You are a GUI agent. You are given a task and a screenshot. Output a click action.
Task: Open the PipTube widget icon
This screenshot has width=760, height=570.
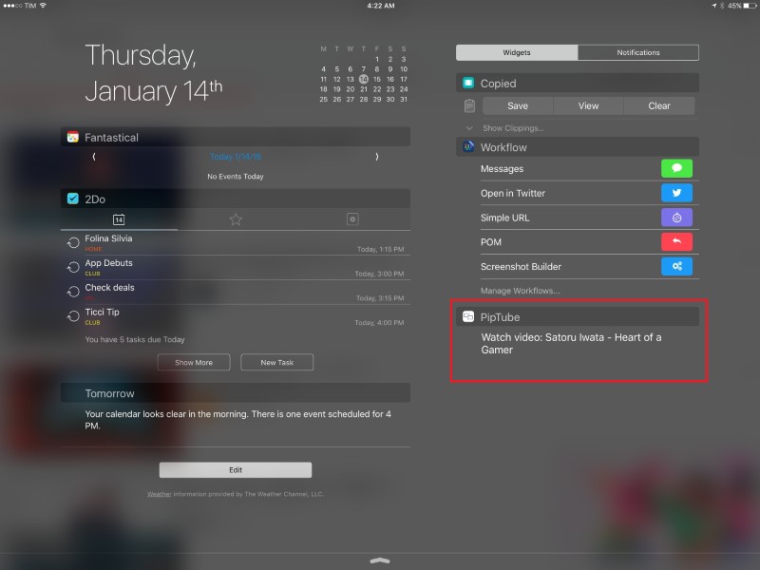click(x=468, y=316)
